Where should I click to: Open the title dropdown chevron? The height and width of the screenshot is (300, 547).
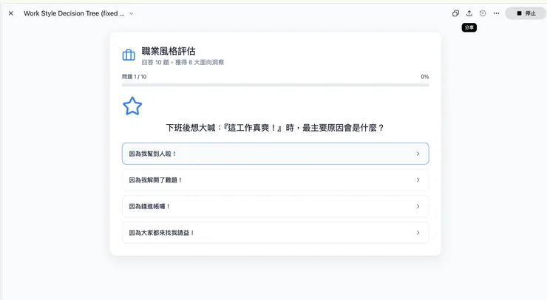[x=131, y=13]
